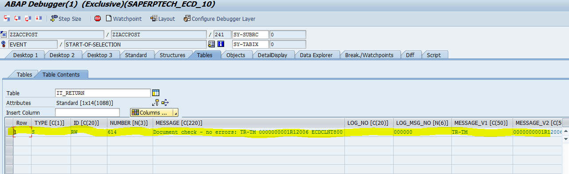Click the key tool icon beside Attributes
569x174 pixels.
pyautogui.click(x=155, y=103)
